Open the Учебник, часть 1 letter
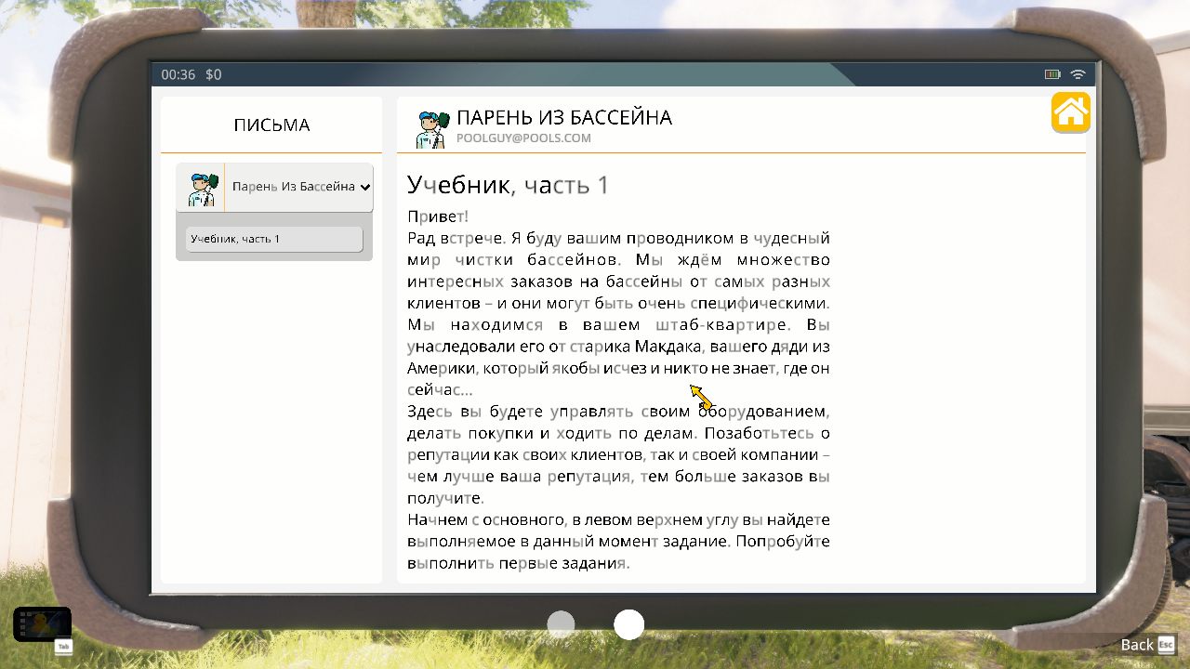The image size is (1190, 669). point(273,239)
